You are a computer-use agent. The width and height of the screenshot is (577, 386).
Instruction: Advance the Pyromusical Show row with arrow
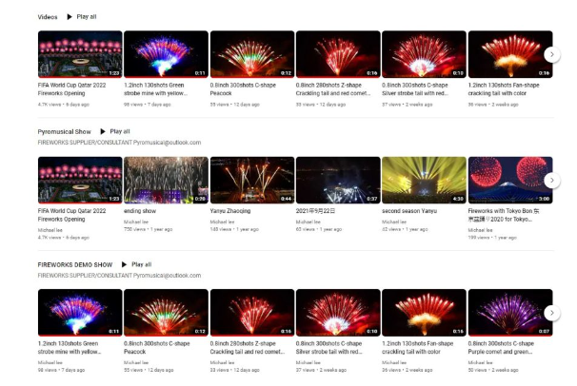(x=551, y=181)
